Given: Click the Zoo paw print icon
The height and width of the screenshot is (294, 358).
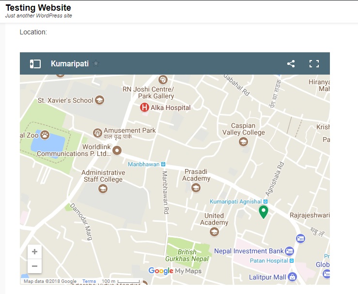Looking at the screenshot, I should tap(45, 135).
